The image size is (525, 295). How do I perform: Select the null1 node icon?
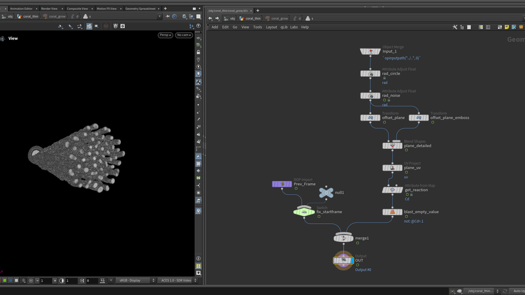[x=326, y=192]
